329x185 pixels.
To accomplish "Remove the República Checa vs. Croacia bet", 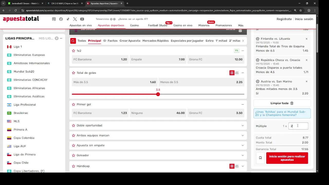I will 306,60.
